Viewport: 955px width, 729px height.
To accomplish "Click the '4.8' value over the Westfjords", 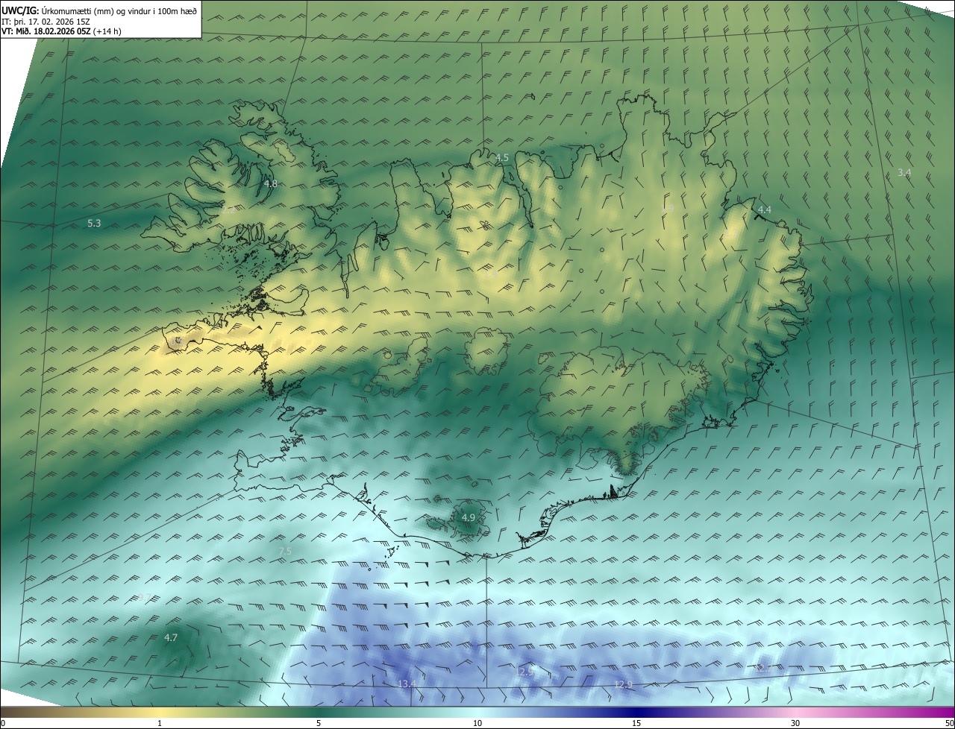I will [x=271, y=183].
